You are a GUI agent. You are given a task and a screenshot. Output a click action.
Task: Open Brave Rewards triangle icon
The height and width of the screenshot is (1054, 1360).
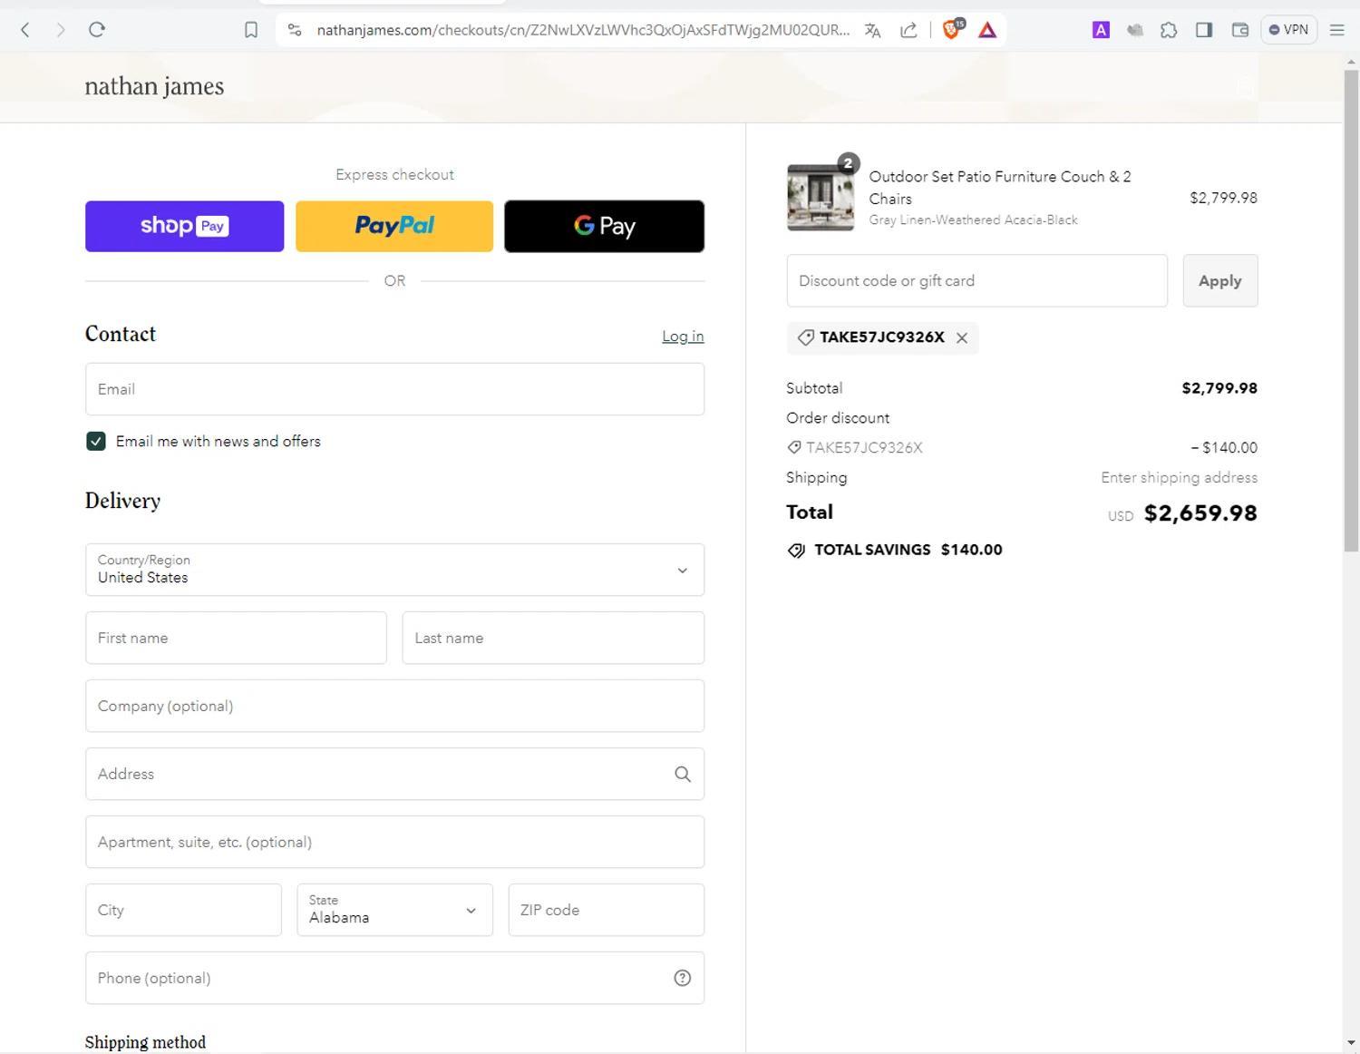[x=987, y=30]
